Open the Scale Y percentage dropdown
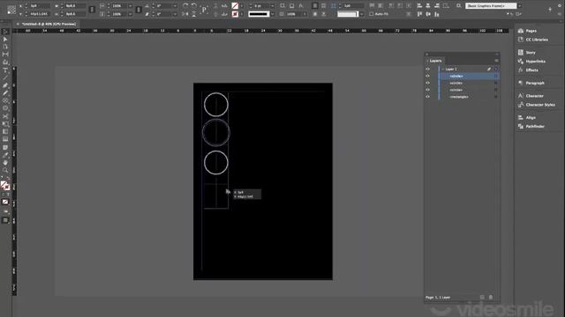This screenshot has height=317, width=565. [x=130, y=14]
